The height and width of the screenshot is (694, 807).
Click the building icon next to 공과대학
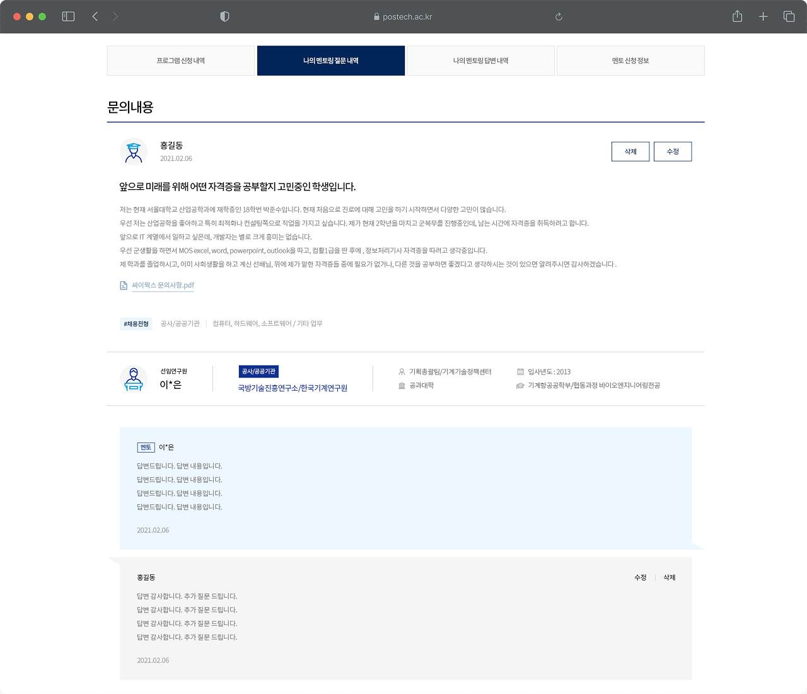point(402,386)
